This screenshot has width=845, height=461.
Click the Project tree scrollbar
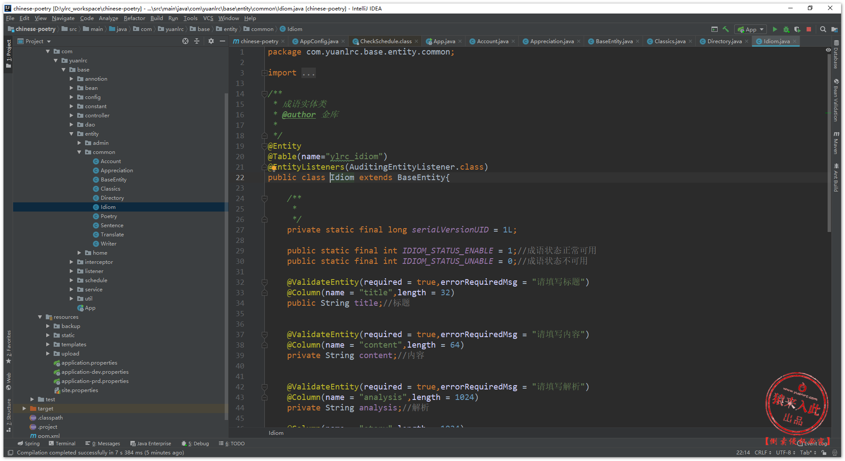point(226,256)
